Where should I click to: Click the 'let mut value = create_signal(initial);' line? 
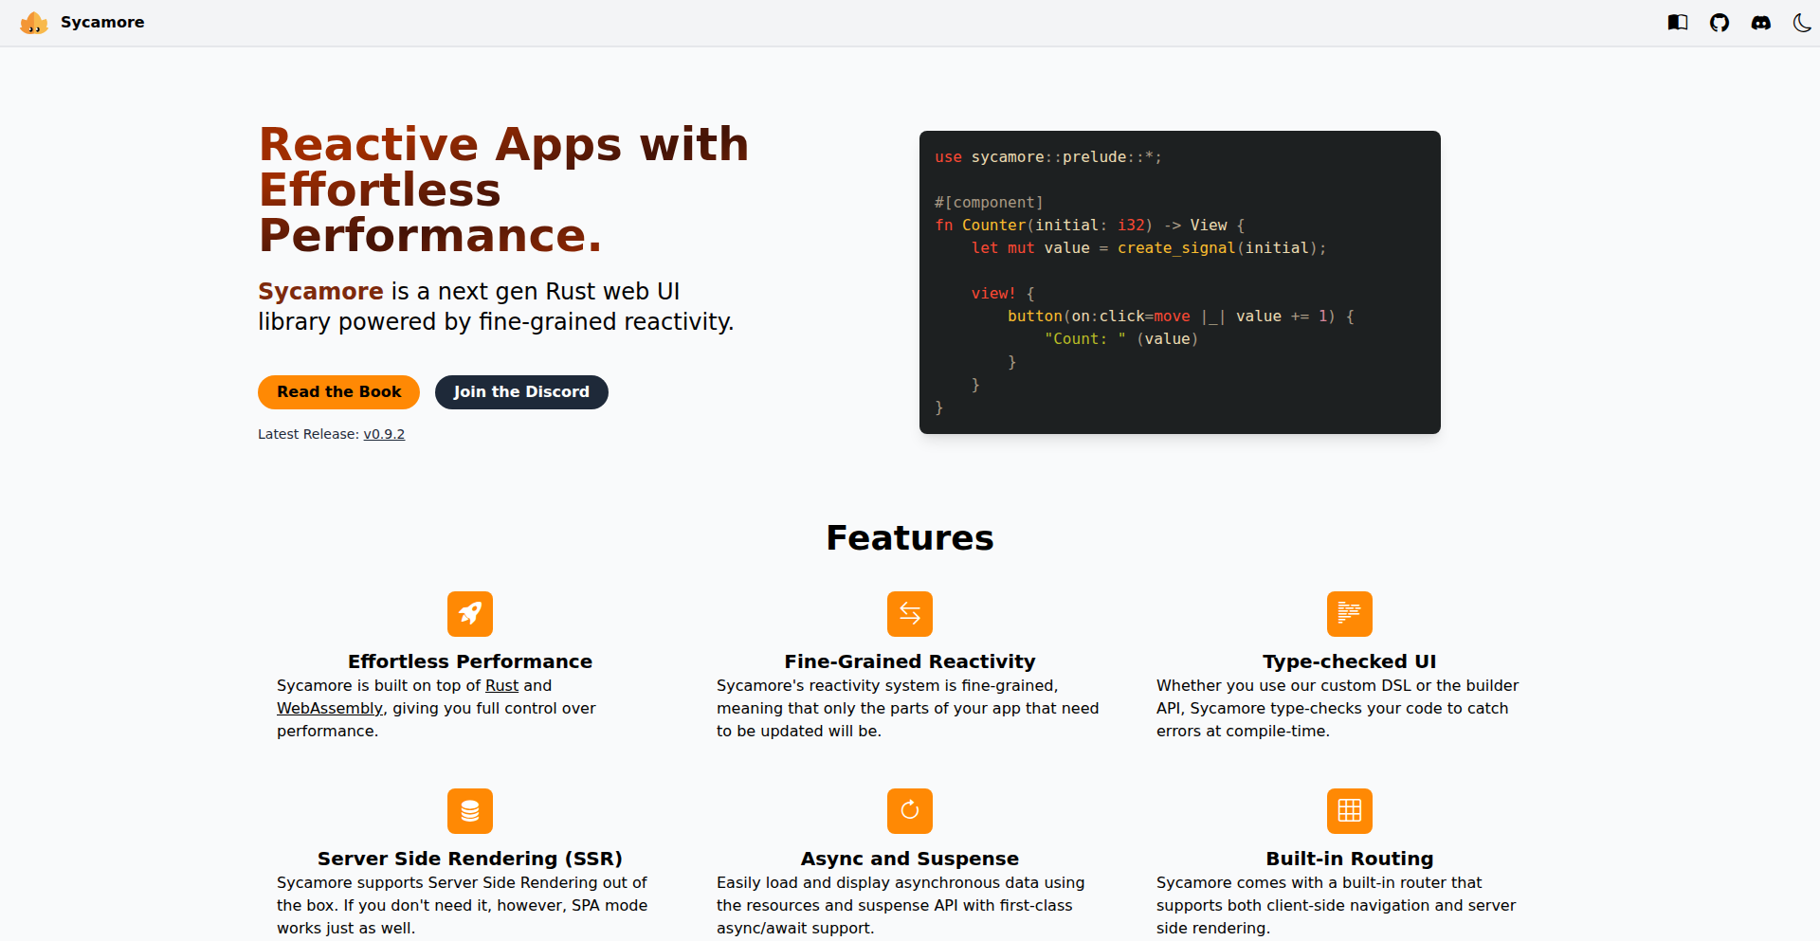pos(1149,248)
